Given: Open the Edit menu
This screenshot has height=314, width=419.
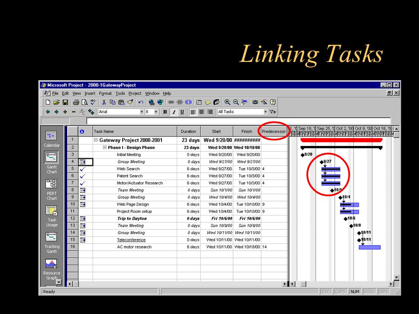Looking at the screenshot, I should coord(65,93).
